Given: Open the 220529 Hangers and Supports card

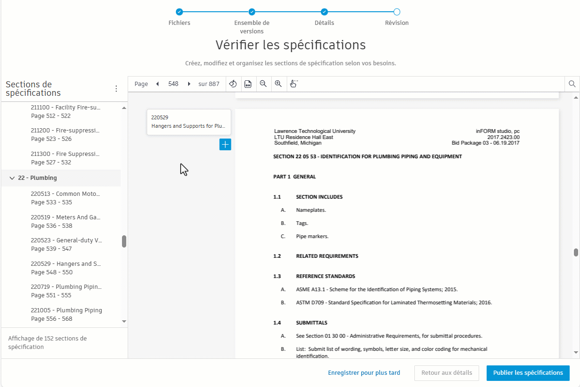Looking at the screenshot, I should pyautogui.click(x=189, y=122).
